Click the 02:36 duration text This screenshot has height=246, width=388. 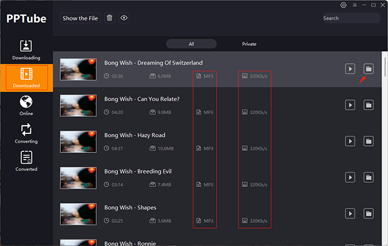coord(117,76)
